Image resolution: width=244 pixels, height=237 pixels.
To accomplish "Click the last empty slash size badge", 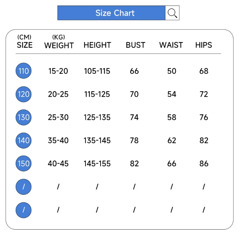I will click(24, 210).
